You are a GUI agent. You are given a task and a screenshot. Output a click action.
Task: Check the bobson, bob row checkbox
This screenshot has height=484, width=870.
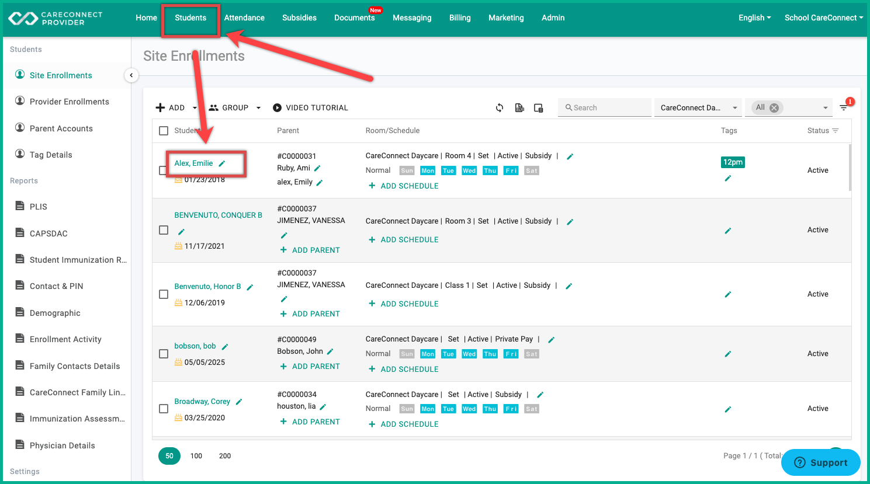164,354
